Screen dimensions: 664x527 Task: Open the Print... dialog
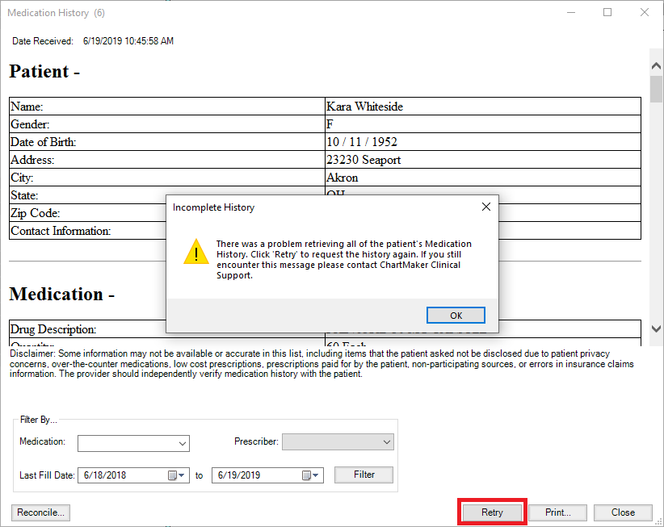tap(557, 512)
